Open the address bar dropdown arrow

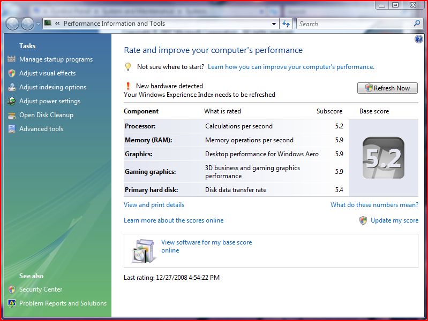(274, 24)
